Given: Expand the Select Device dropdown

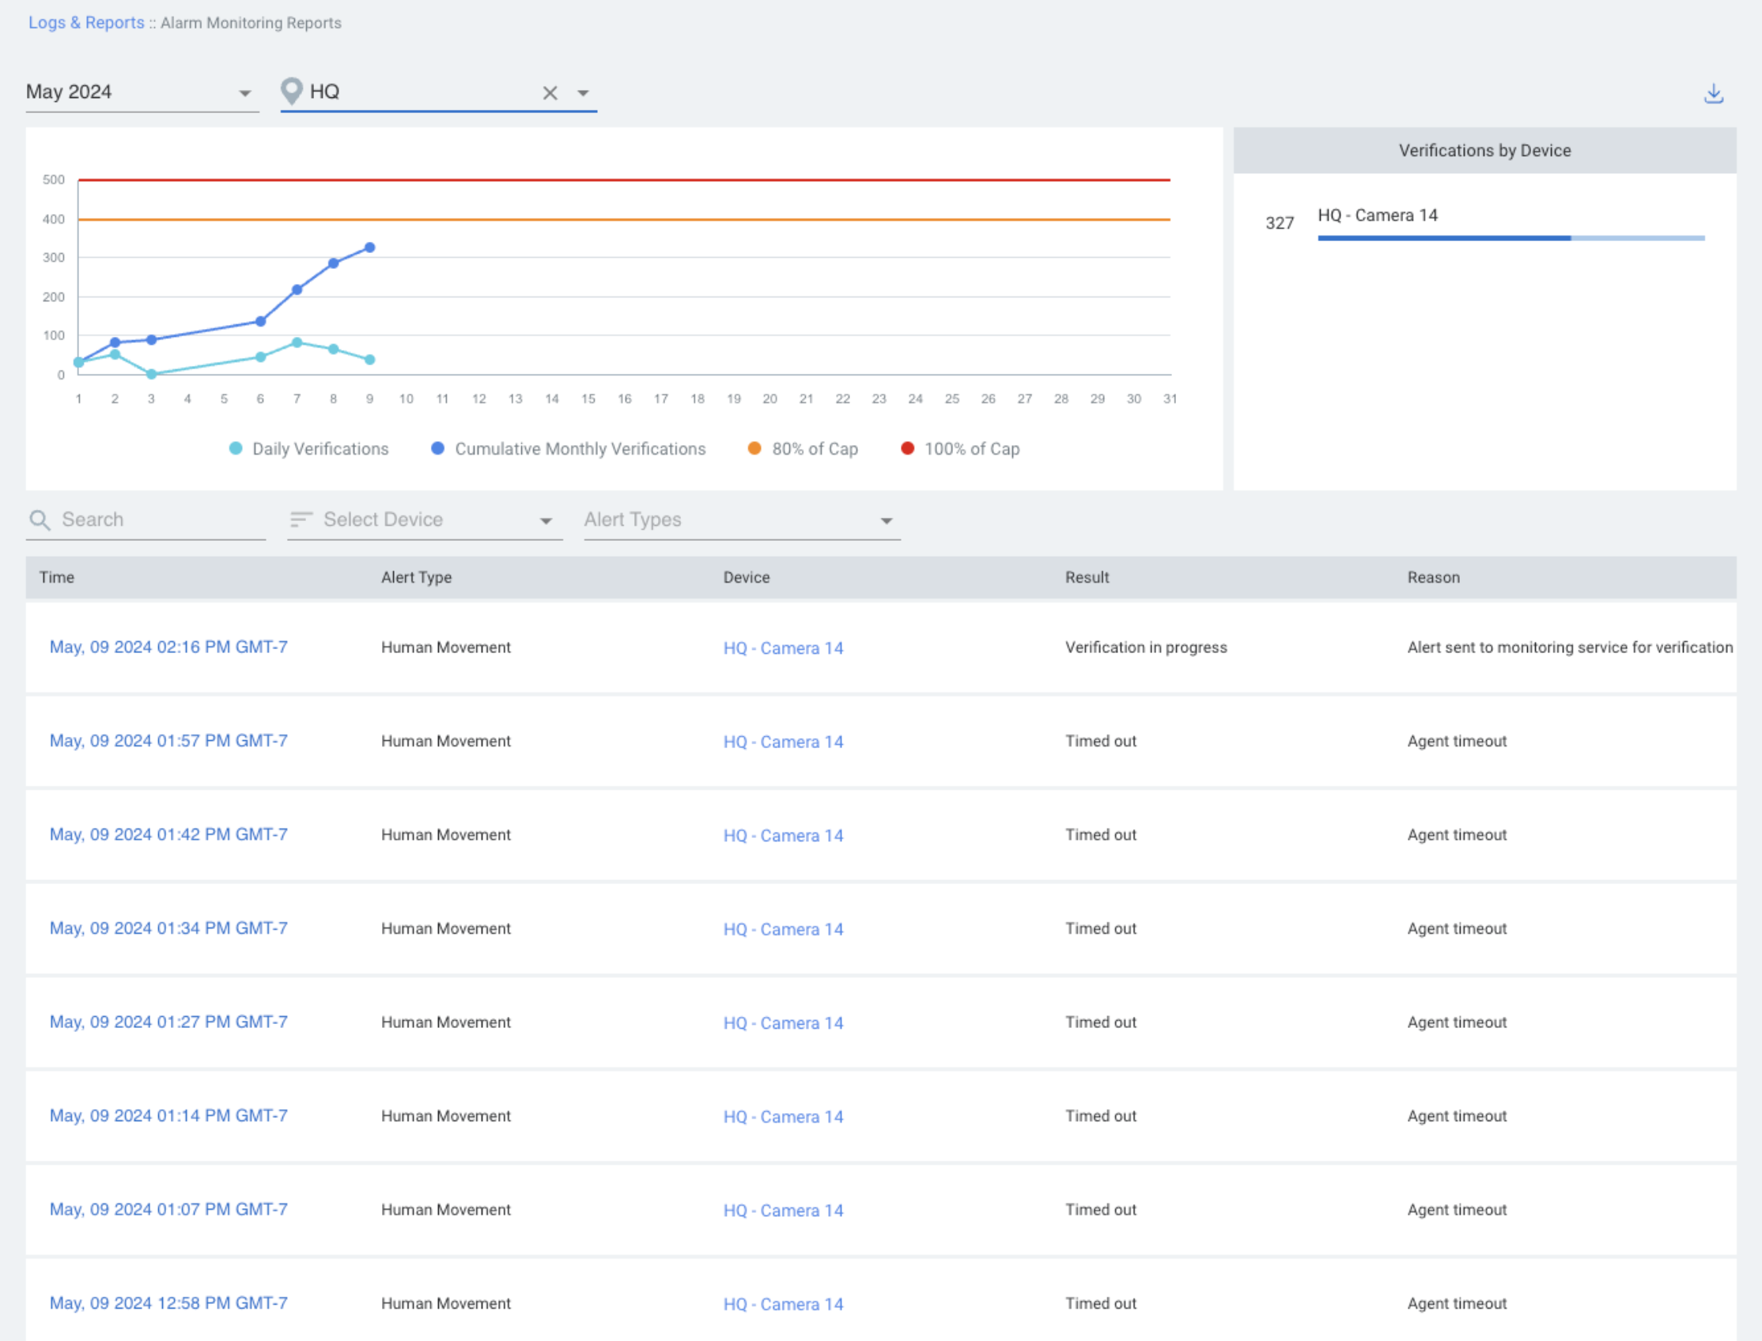Looking at the screenshot, I should (x=423, y=519).
